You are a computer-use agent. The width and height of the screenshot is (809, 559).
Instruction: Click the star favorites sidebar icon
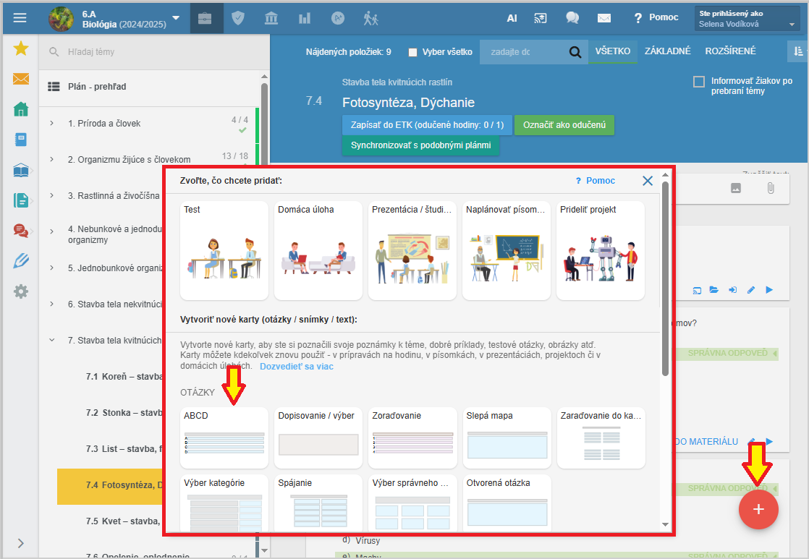pyautogui.click(x=21, y=48)
